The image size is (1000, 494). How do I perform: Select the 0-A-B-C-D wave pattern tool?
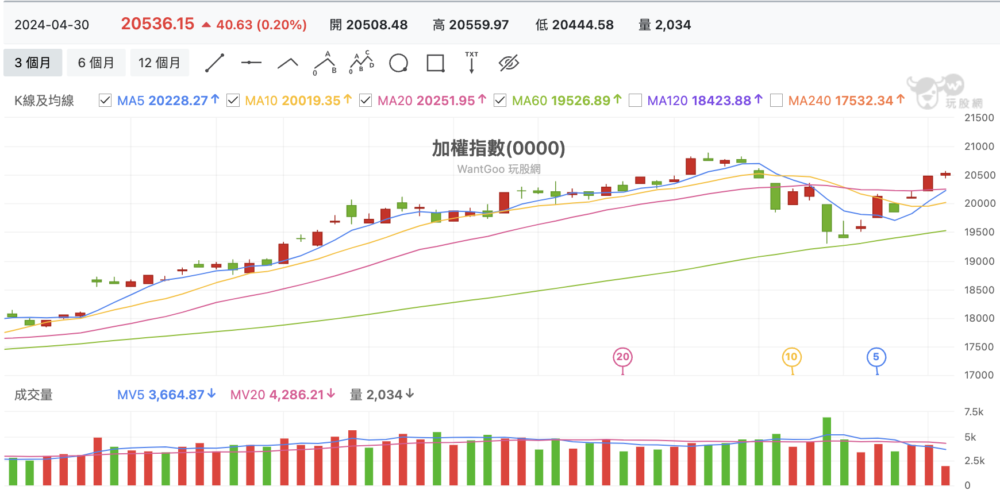(361, 63)
